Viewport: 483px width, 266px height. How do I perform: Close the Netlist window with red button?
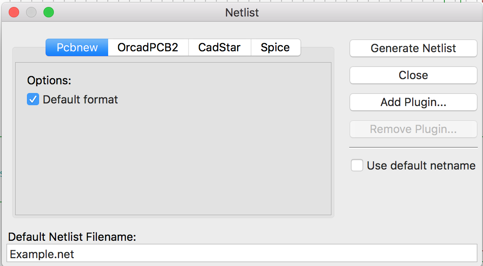click(14, 12)
